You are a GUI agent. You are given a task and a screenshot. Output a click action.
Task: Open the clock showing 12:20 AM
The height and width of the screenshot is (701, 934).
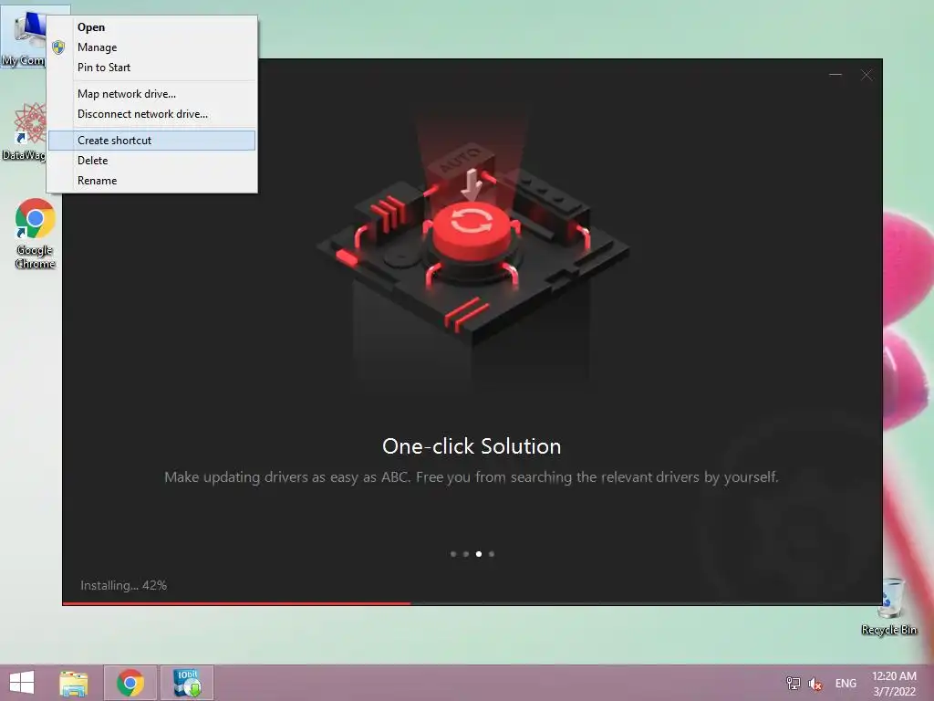pyautogui.click(x=894, y=683)
